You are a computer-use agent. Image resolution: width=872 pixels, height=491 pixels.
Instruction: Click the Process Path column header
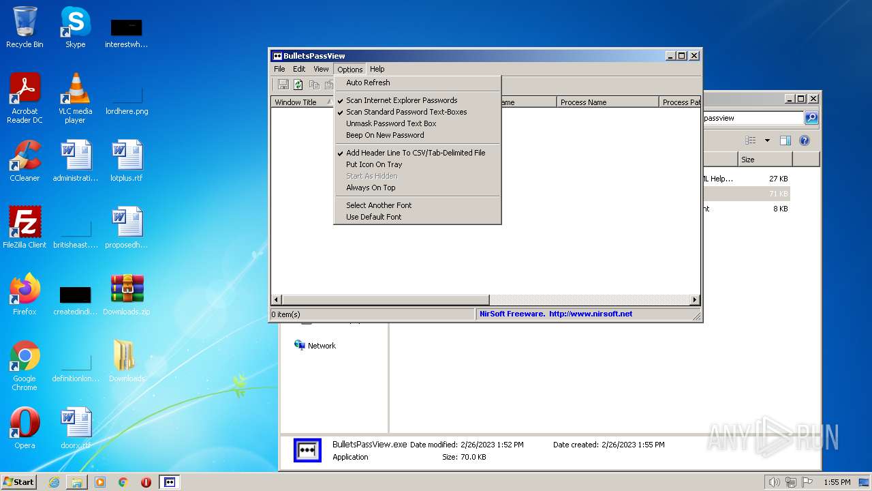coord(680,102)
